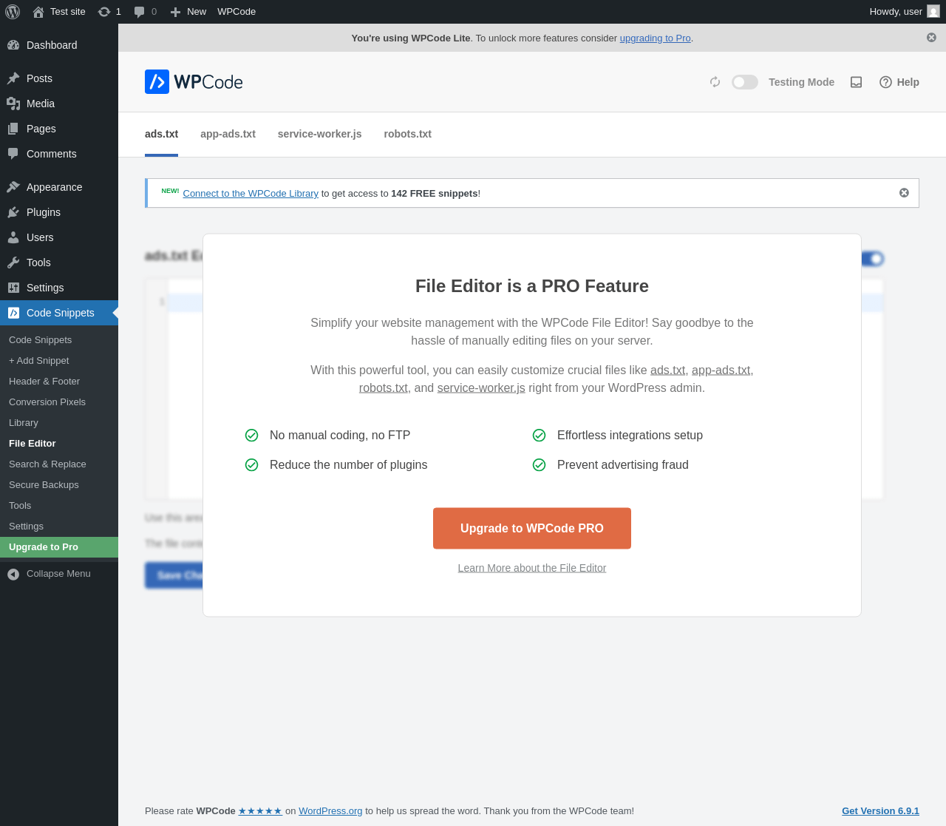Click WPCode in the admin bar

click(x=236, y=12)
